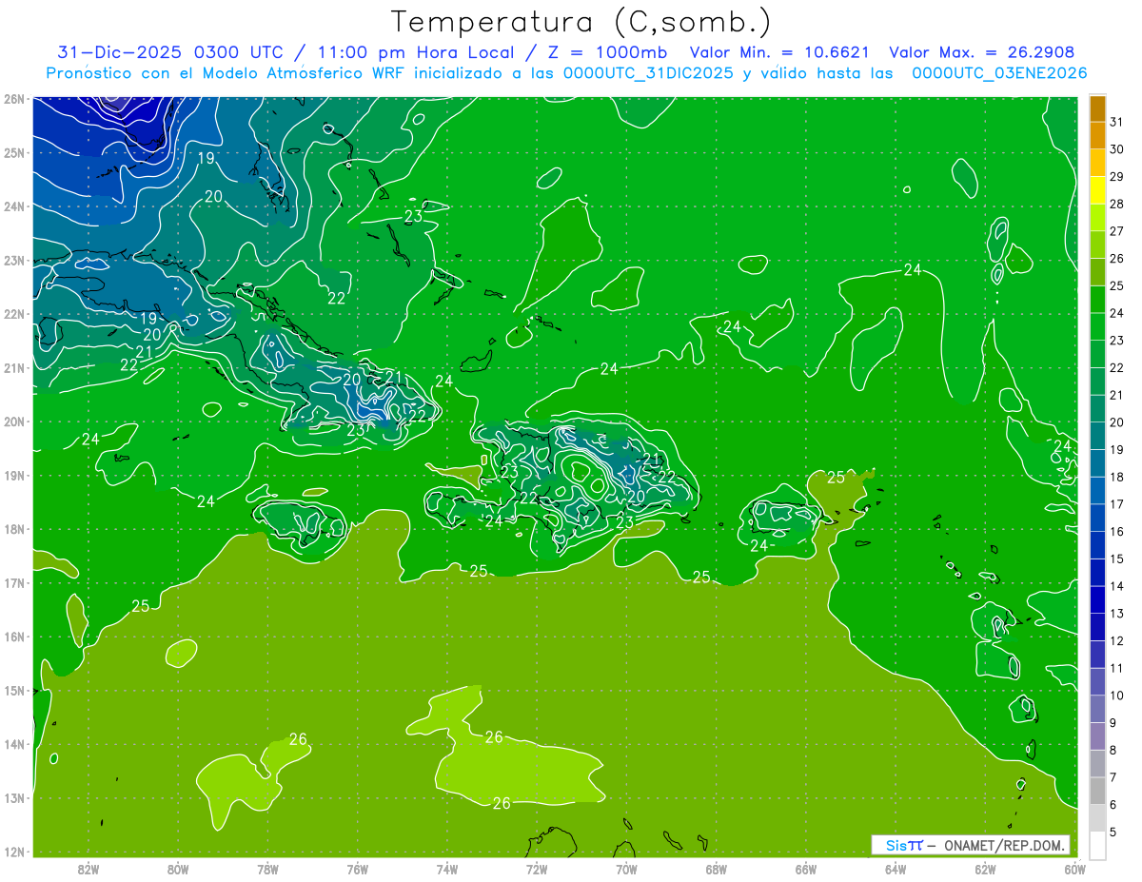
Task: Select the '0000UTC_03ENE2026' valid-until time
Action: [999, 73]
